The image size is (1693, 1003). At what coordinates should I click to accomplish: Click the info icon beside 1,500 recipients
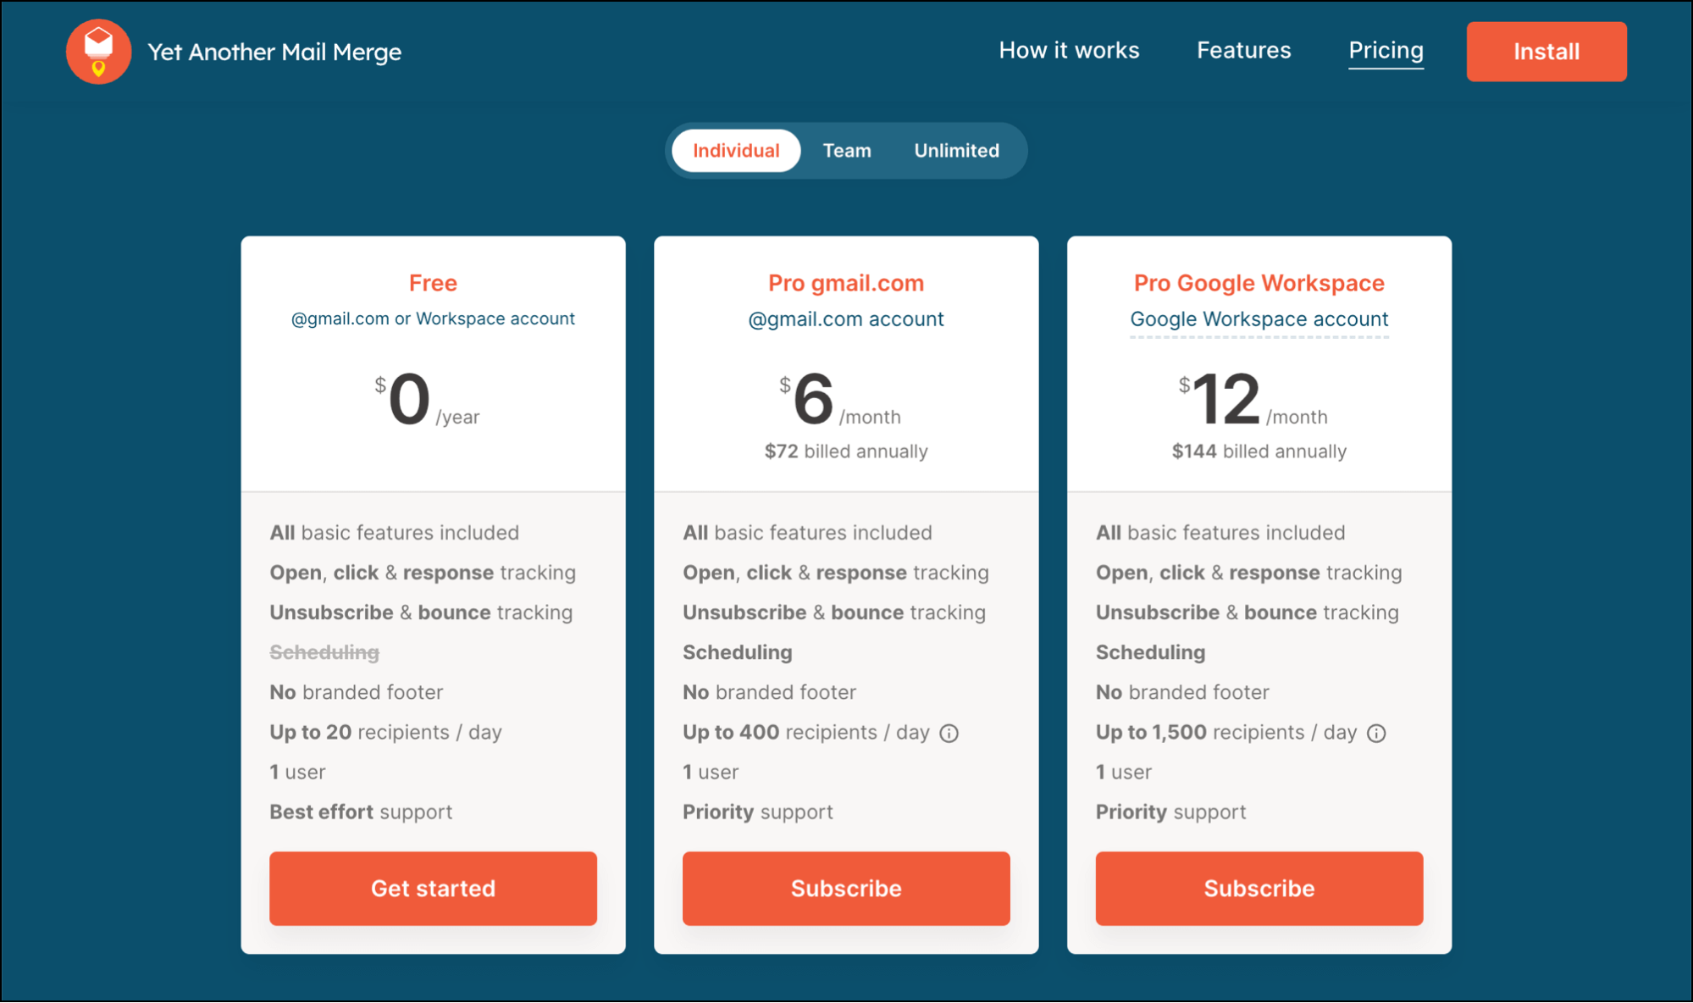(x=1377, y=734)
